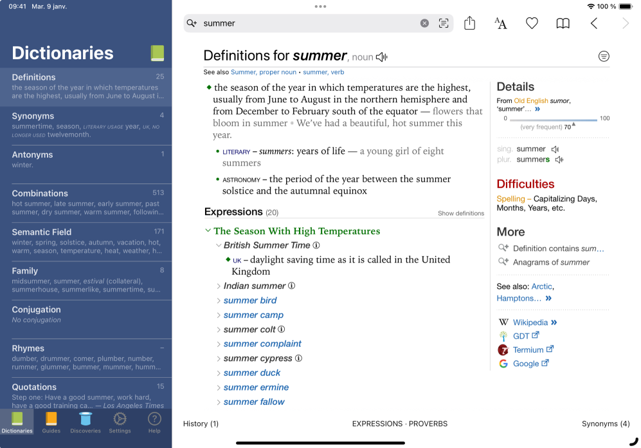
Task: Go back with the left arrow
Action: click(594, 23)
